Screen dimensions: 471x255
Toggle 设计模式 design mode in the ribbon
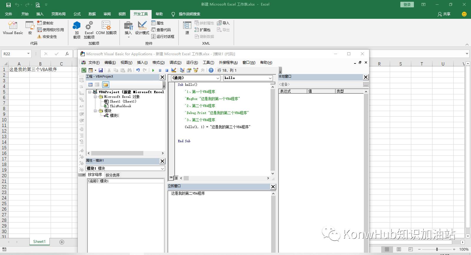pyautogui.click(x=142, y=28)
